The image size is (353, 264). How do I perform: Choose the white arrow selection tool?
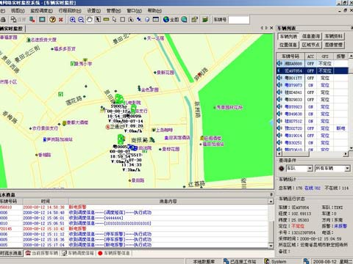coord(114,20)
